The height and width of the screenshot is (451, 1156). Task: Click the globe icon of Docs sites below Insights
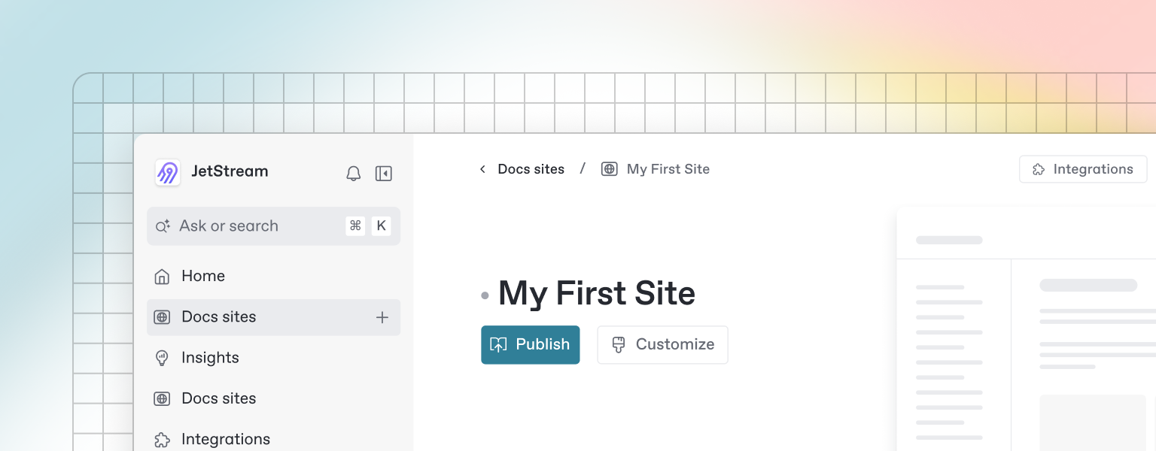click(x=162, y=398)
